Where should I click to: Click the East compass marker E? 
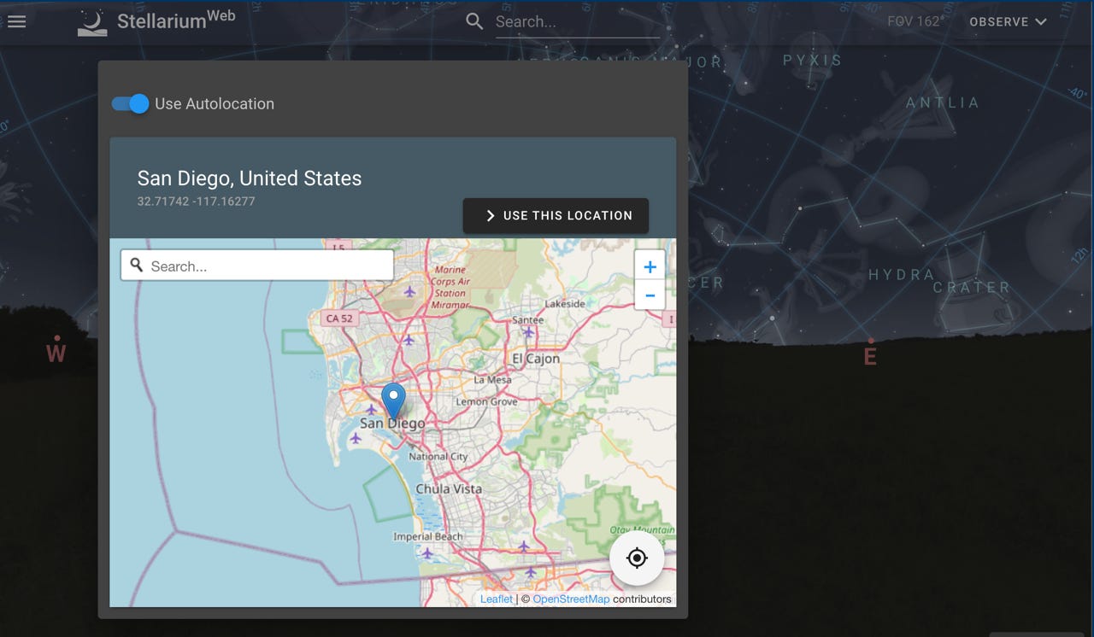870,355
